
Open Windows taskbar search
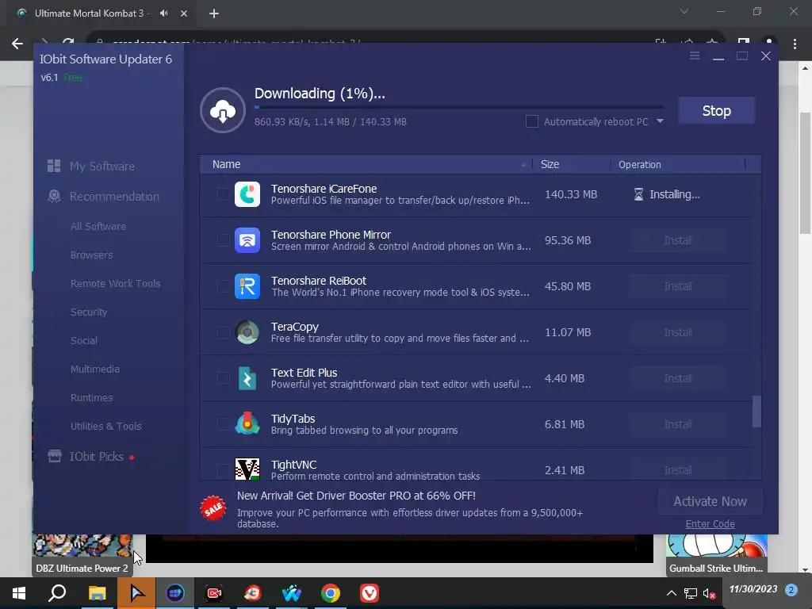coord(57,593)
